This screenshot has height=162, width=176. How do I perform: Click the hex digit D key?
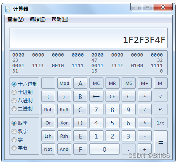pyautogui.click(x=80, y=123)
